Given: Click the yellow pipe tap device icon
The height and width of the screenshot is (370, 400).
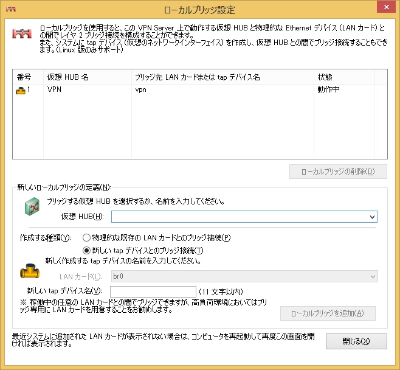Looking at the screenshot, I should point(30,270).
